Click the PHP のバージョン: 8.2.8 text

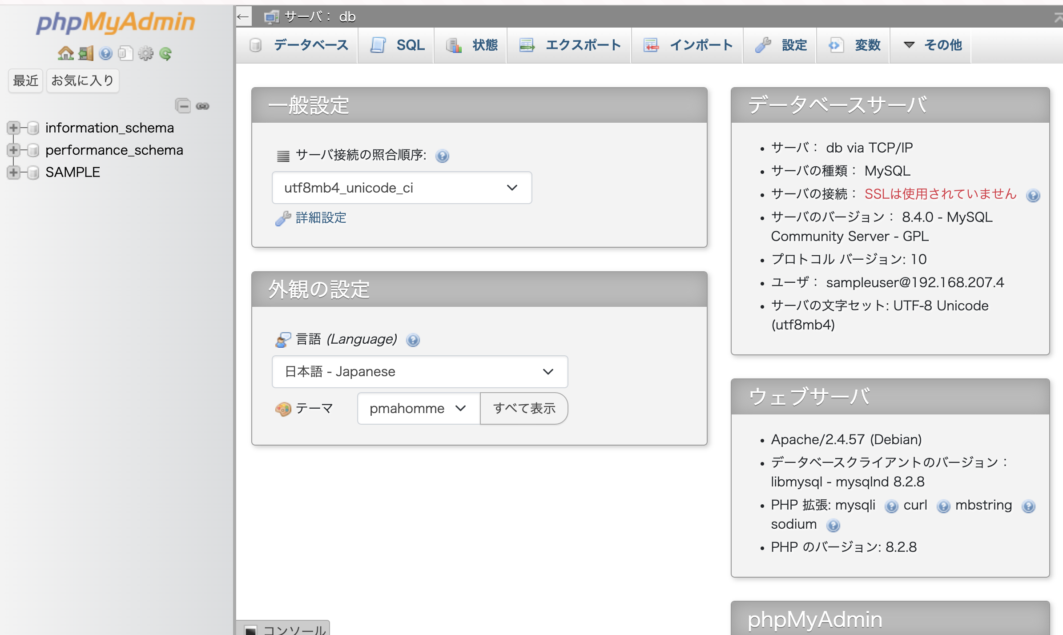pyautogui.click(x=844, y=547)
